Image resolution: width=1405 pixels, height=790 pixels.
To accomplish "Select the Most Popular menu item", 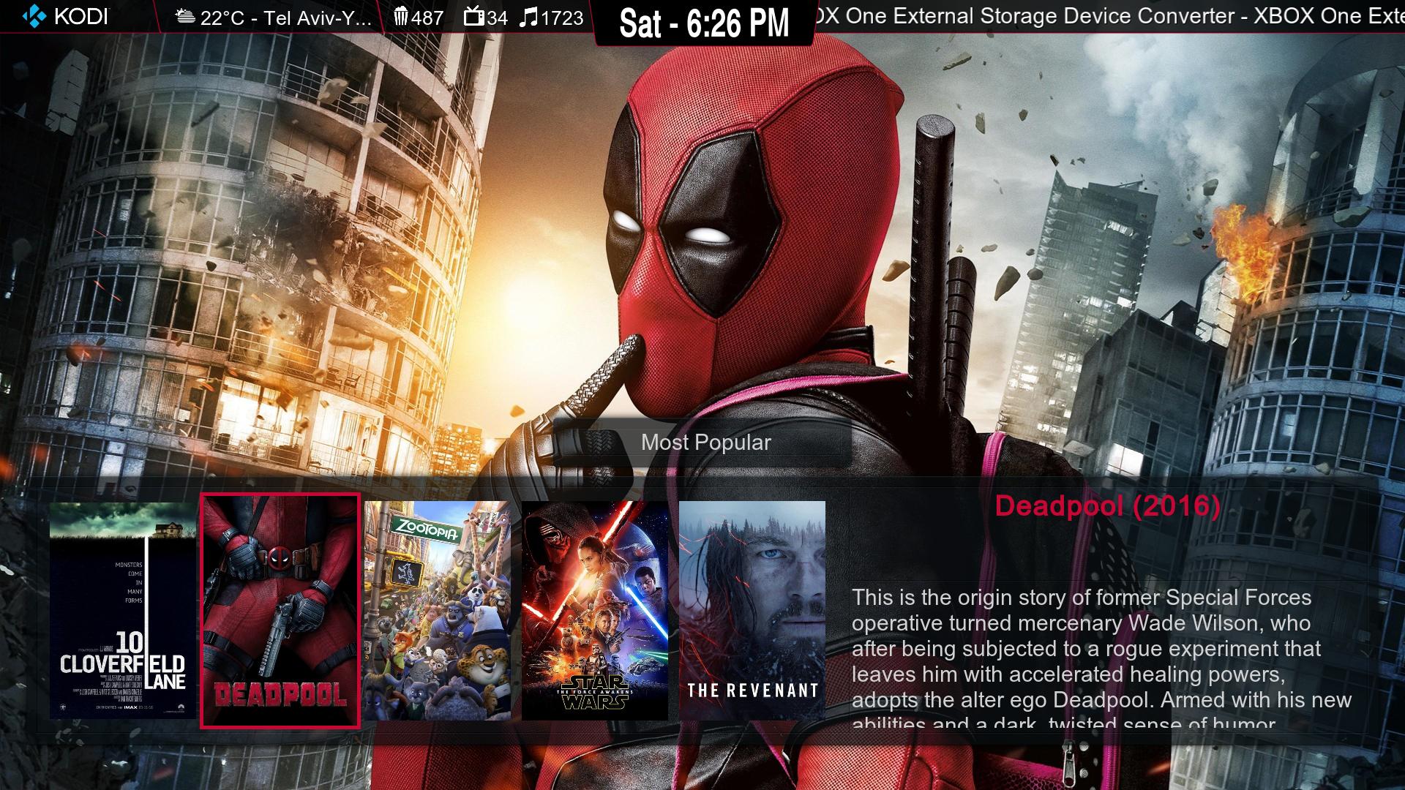I will point(705,443).
